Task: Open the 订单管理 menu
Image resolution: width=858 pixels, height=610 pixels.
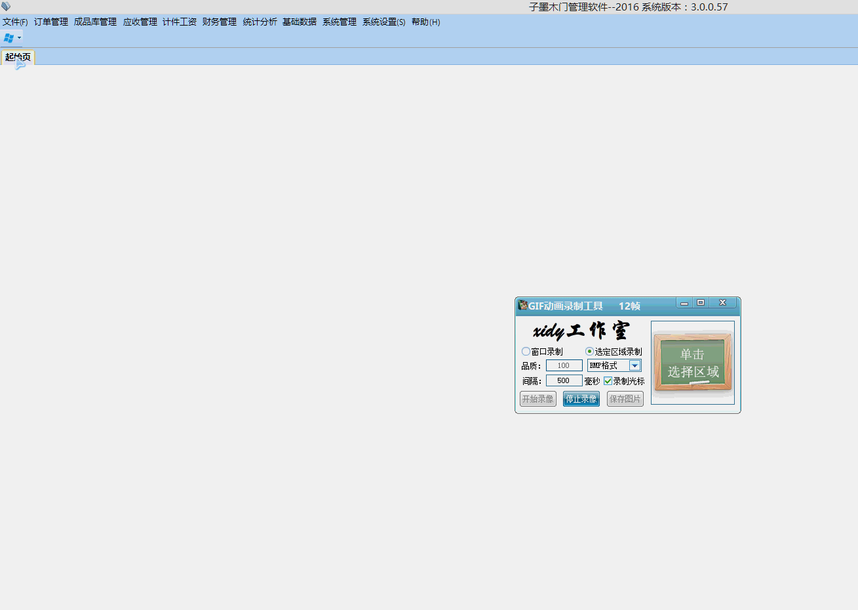Action: tap(51, 22)
